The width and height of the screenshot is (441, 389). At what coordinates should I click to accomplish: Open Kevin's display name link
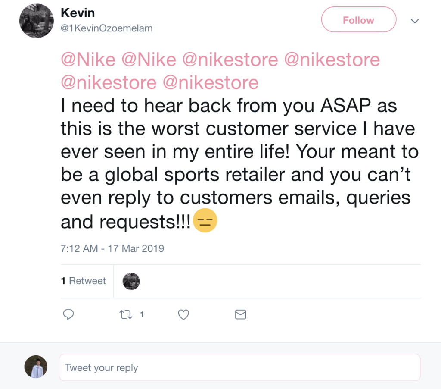point(77,13)
